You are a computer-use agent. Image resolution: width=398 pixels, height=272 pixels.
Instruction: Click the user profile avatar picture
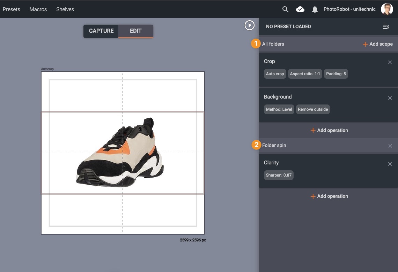(387, 9)
